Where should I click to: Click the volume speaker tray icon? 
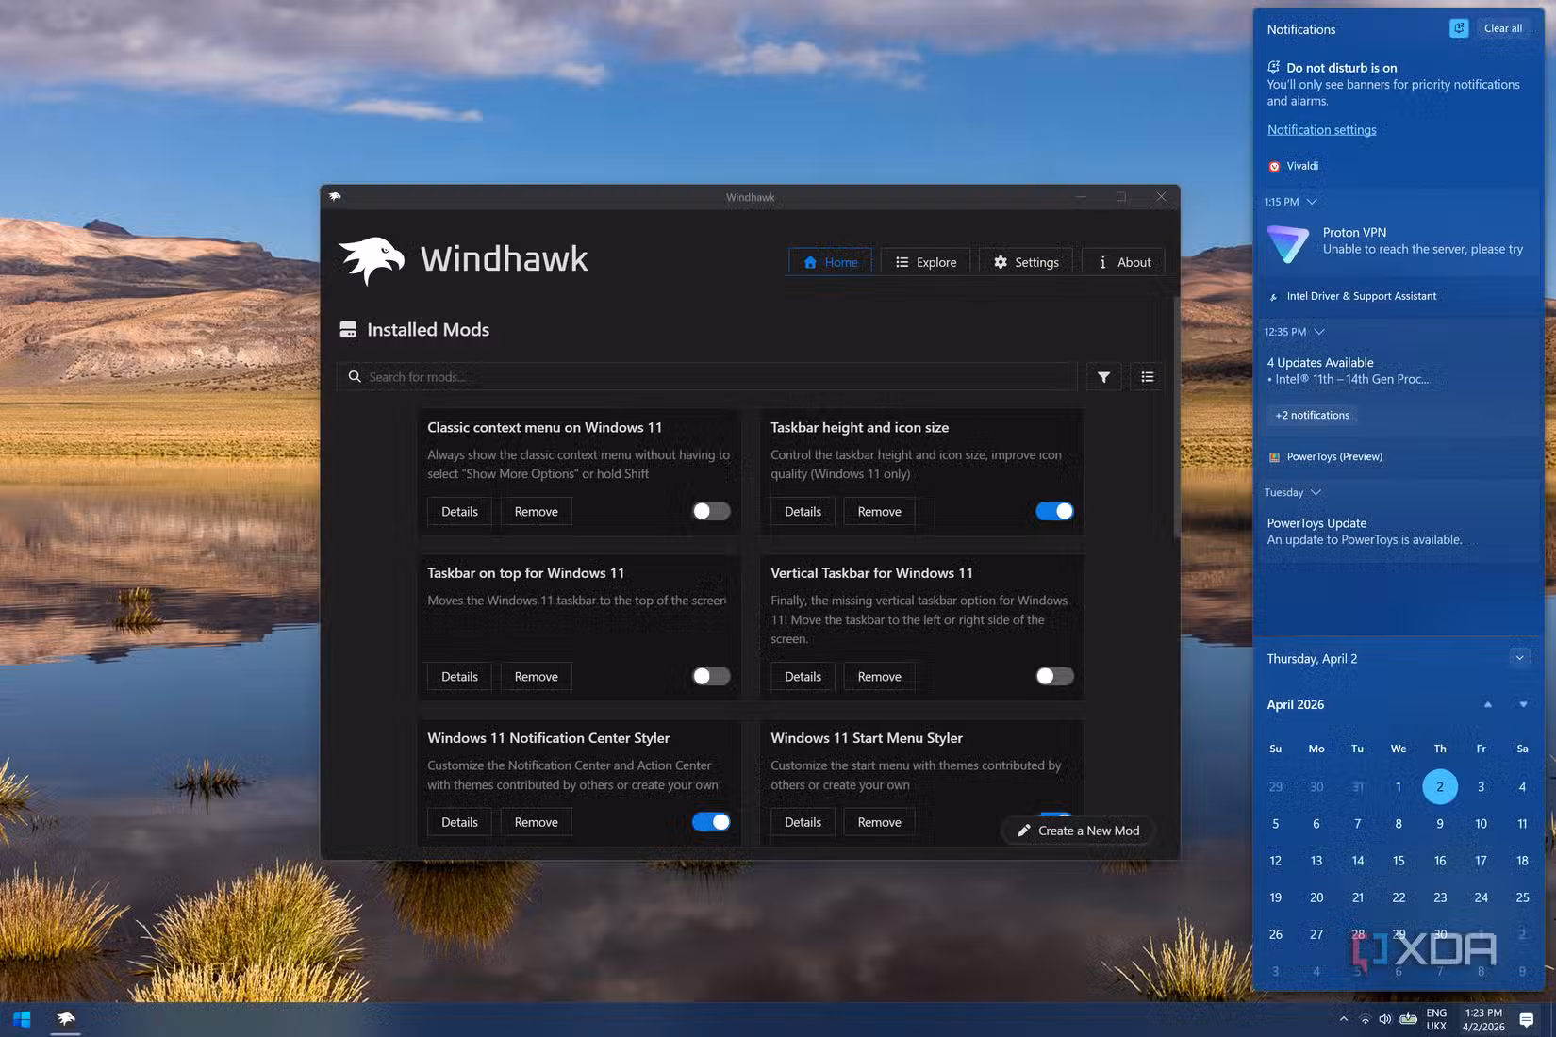pos(1385,1019)
